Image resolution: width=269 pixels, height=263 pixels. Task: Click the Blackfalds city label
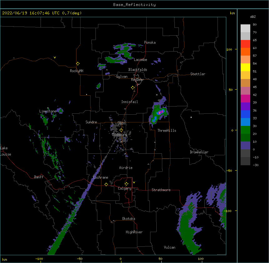pos(138,70)
